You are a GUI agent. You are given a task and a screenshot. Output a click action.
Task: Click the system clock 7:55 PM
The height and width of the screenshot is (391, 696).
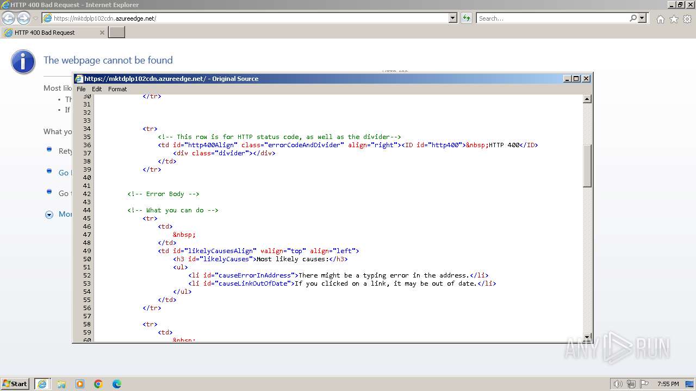668,384
